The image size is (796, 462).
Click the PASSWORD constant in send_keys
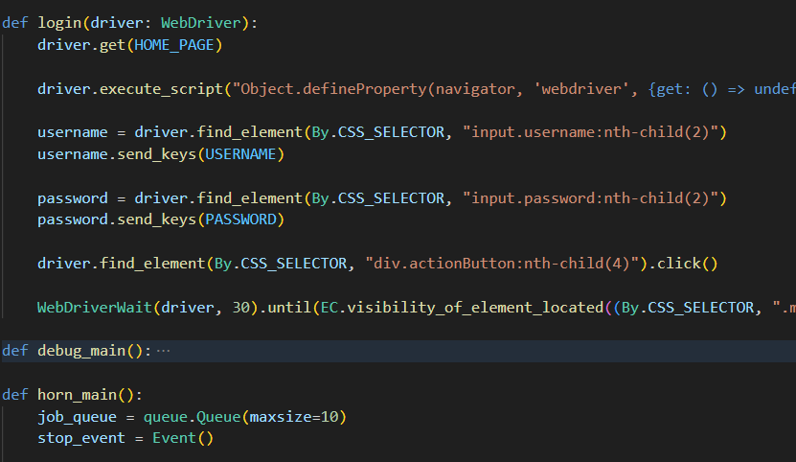coord(239,219)
